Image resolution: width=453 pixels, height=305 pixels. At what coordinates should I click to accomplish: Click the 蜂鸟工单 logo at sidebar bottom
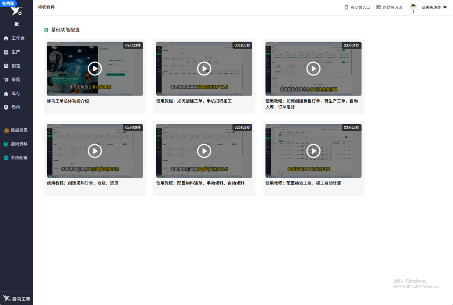[16, 299]
